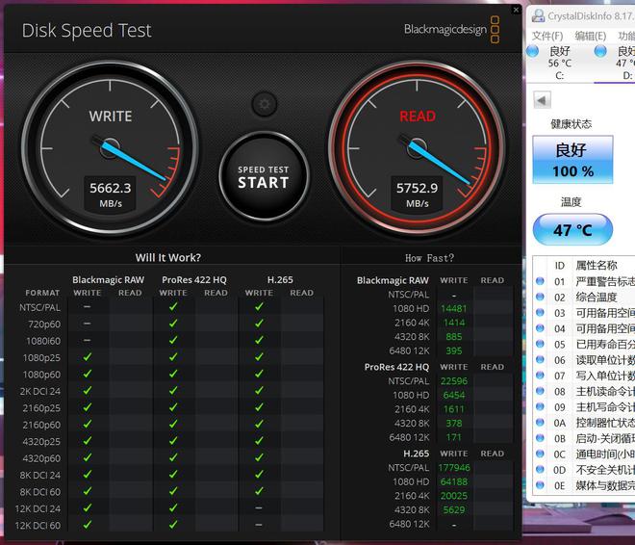Click the 1080i60 format row label
The width and height of the screenshot is (635, 545).
43,341
